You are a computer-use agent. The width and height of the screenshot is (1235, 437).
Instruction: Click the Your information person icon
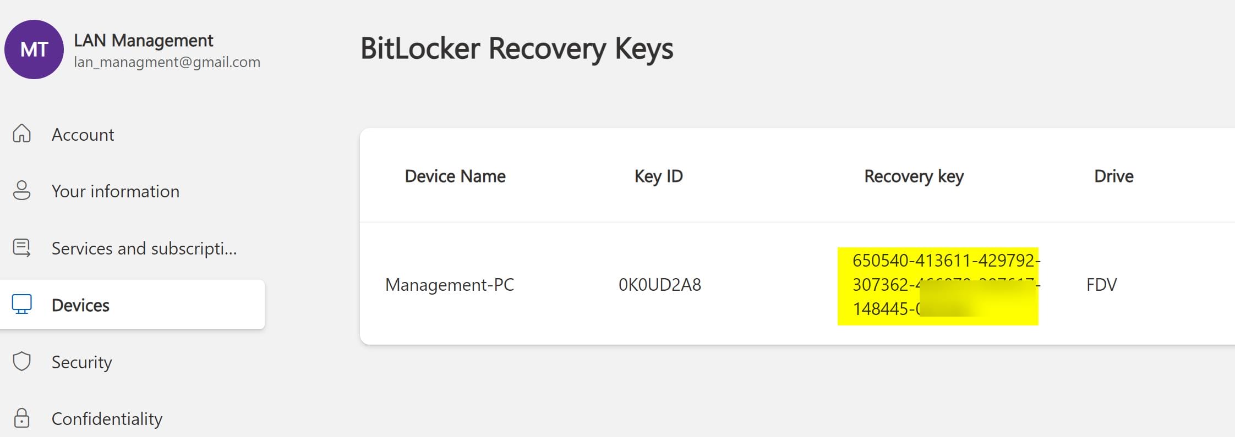point(22,190)
